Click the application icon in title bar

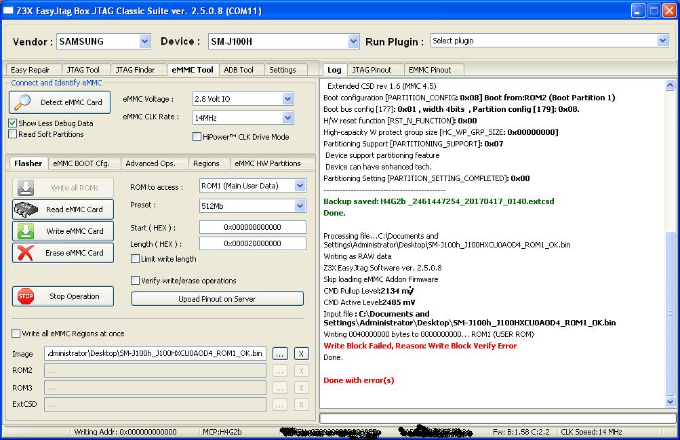click(x=8, y=10)
